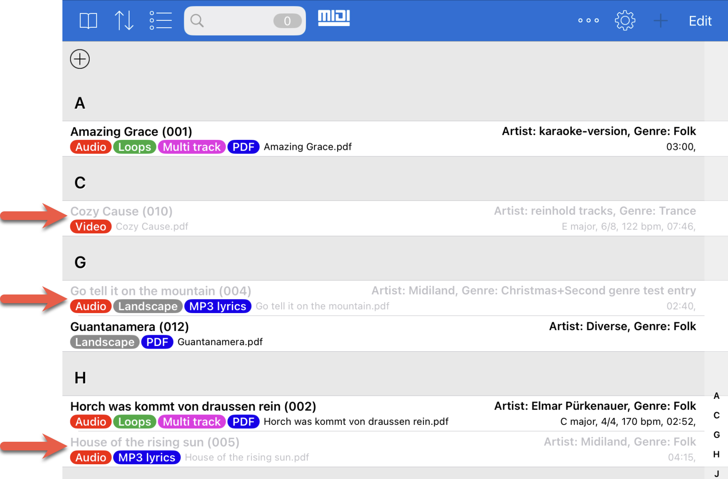Open settings gear icon
728x479 pixels.
(x=625, y=21)
